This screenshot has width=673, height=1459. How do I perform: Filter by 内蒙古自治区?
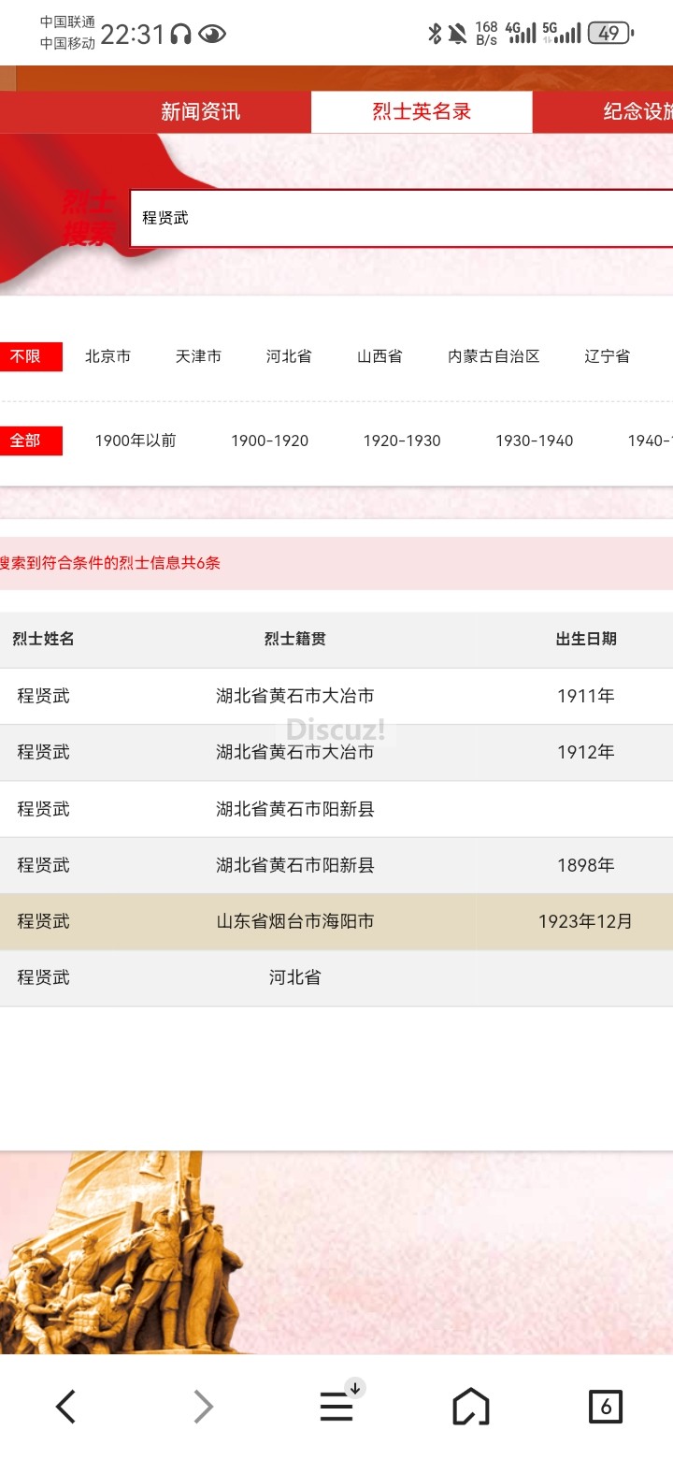[494, 356]
